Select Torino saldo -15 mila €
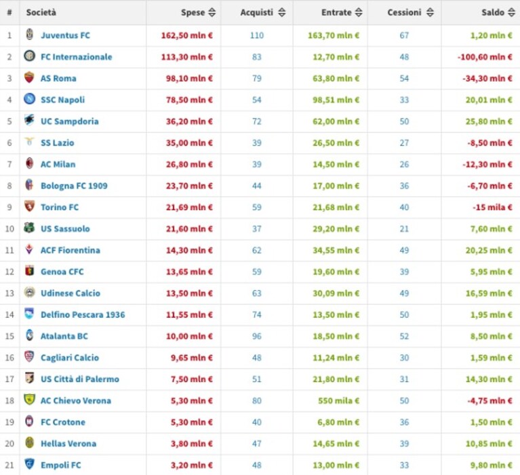The image size is (520, 475). click(x=492, y=207)
